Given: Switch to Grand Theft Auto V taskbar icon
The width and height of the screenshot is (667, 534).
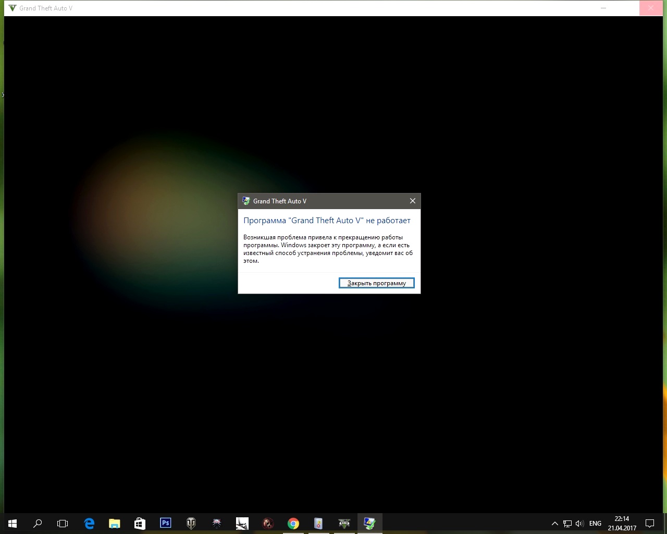Looking at the screenshot, I should pyautogui.click(x=344, y=523).
